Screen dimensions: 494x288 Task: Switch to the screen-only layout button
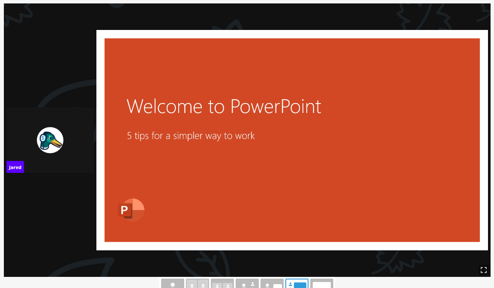(322, 284)
